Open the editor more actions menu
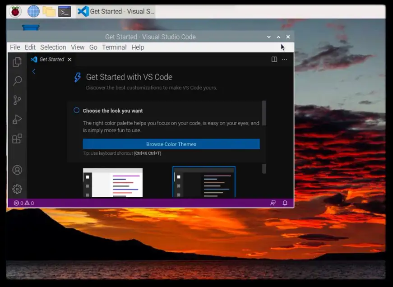This screenshot has height=287, width=393. 284,59
